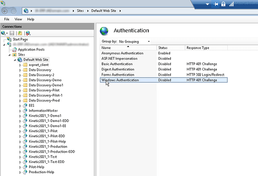Click the InformationWorker application icon

25,110
